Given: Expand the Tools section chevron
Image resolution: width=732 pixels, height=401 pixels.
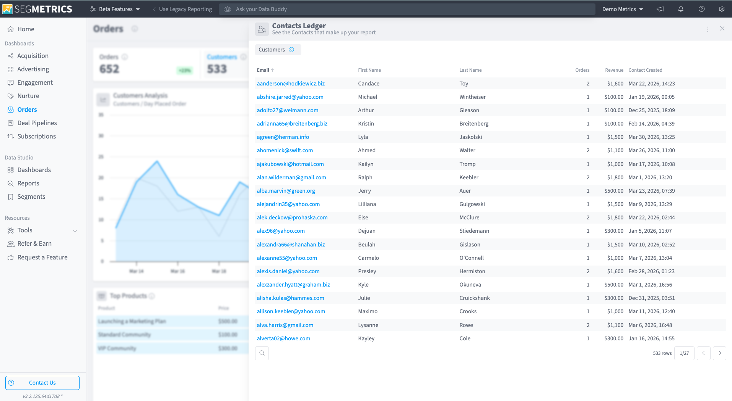Looking at the screenshot, I should [x=75, y=230].
